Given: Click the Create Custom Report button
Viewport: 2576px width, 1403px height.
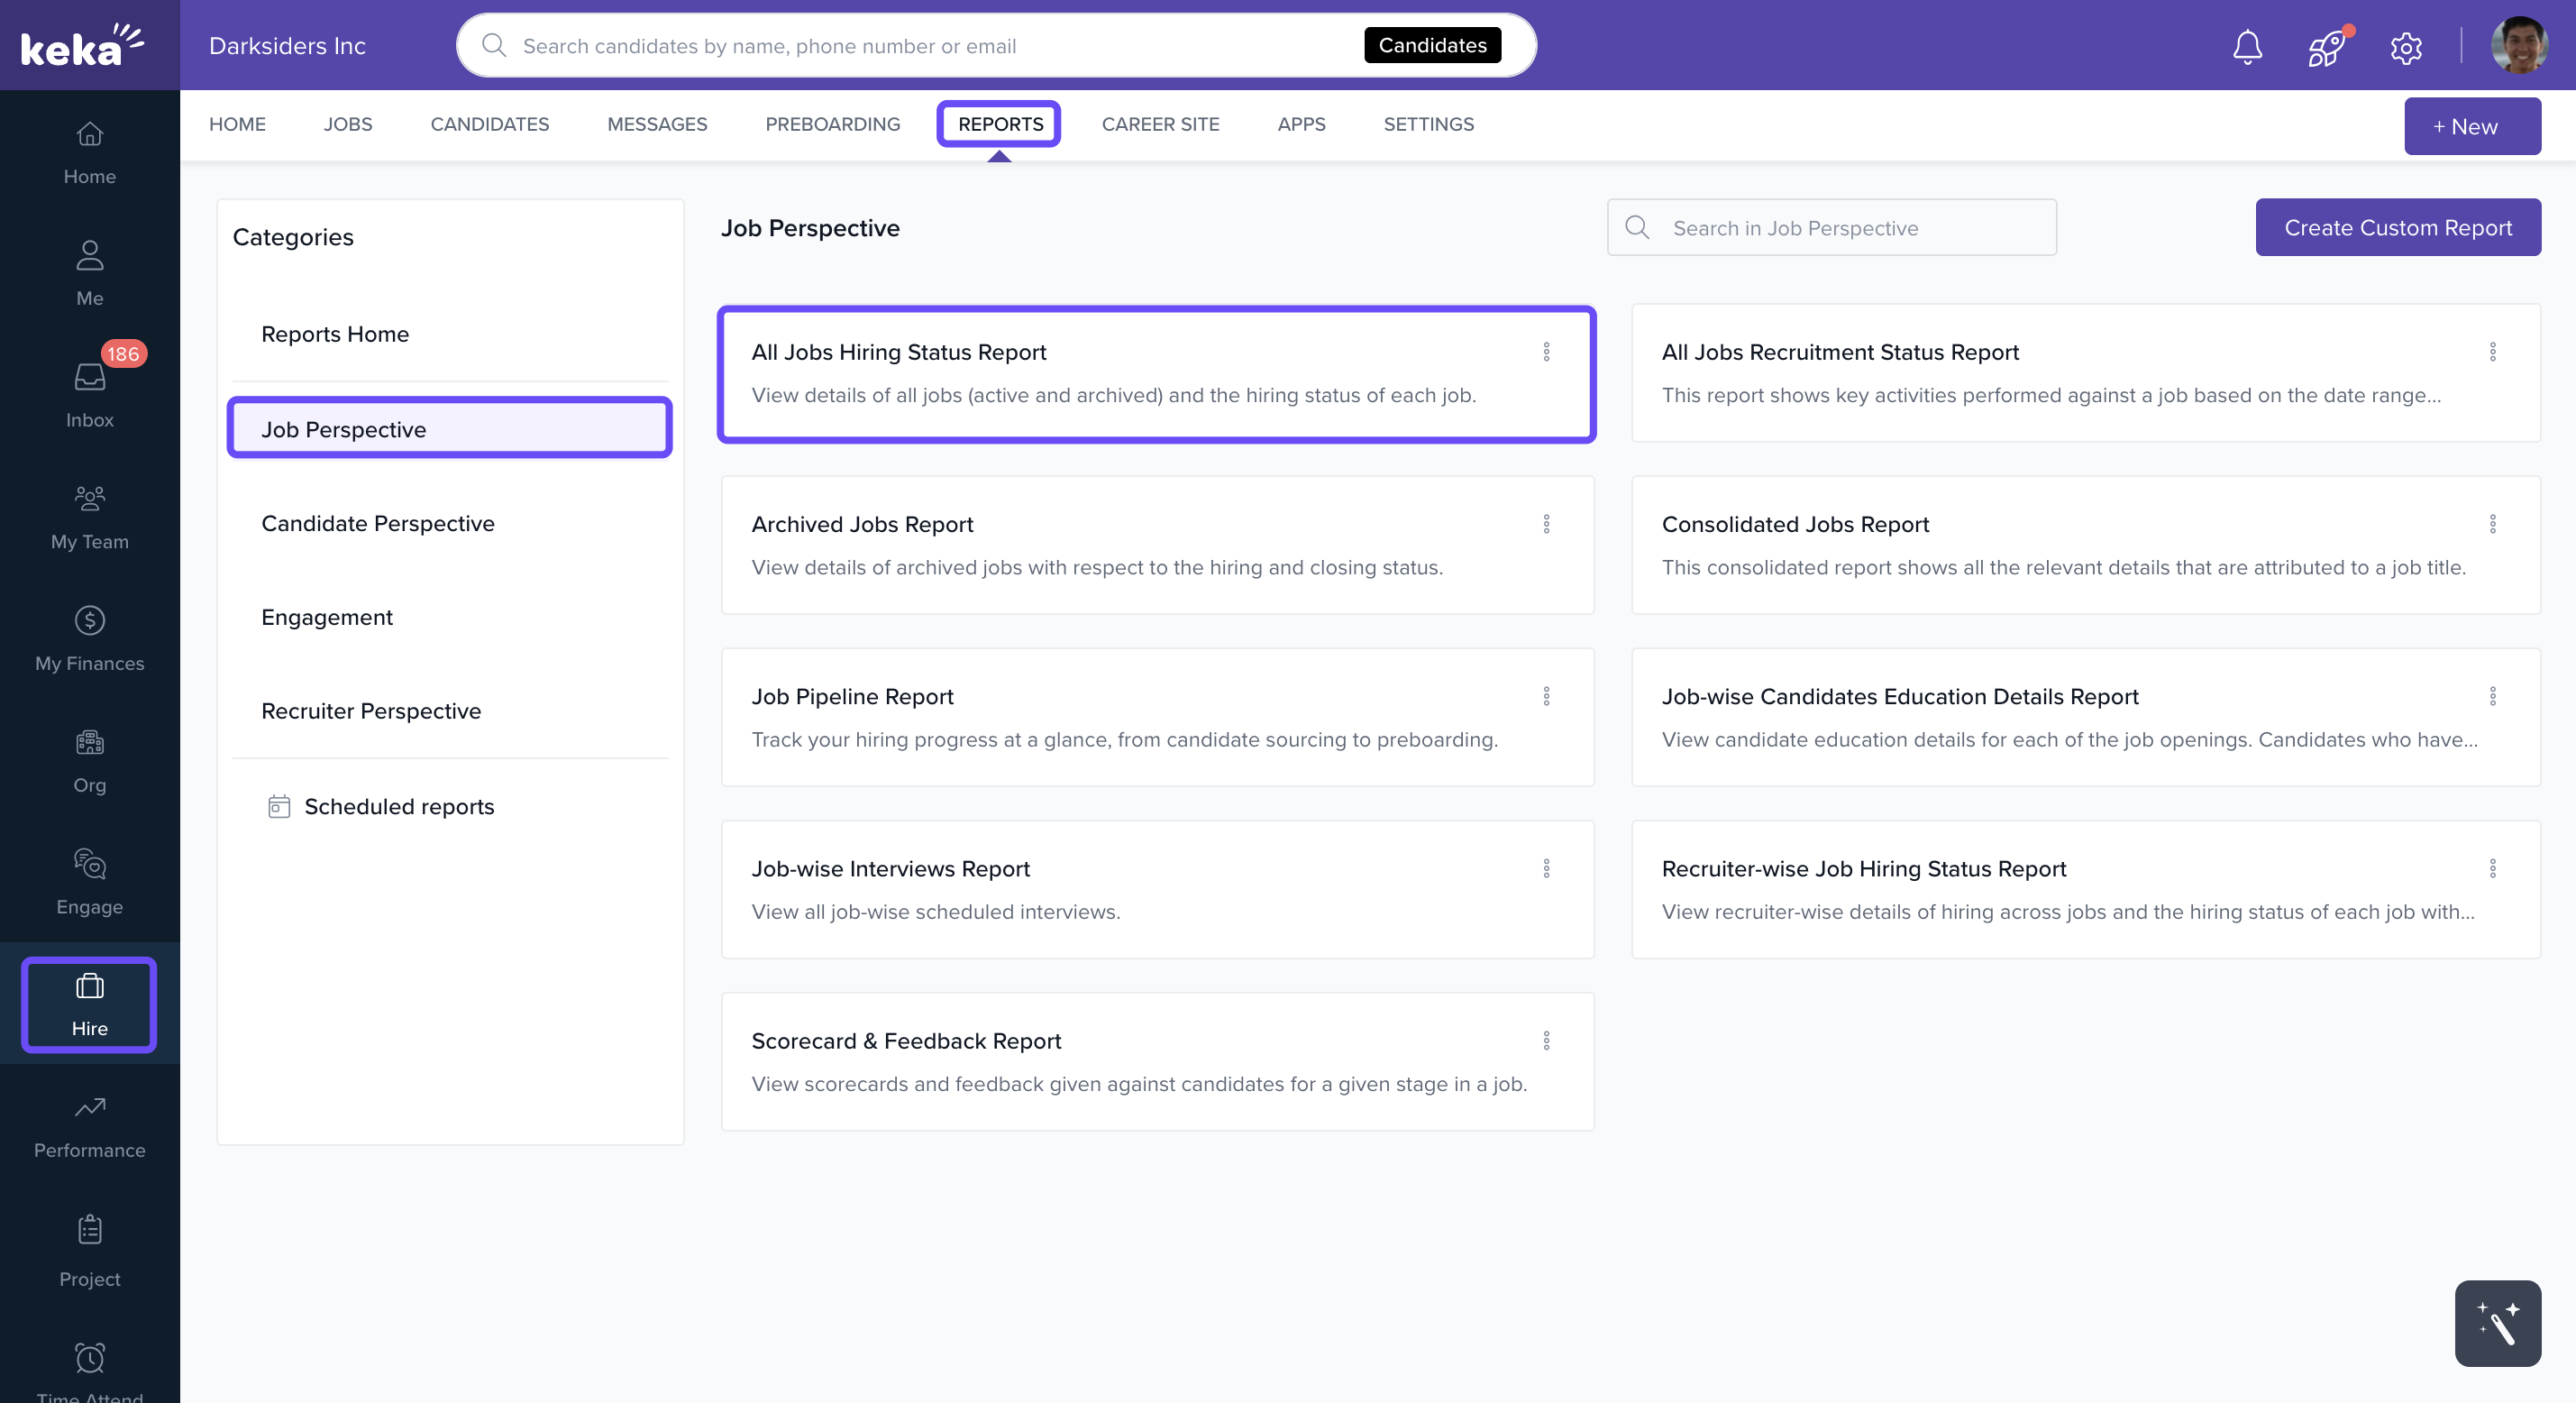Looking at the screenshot, I should (x=2398, y=227).
